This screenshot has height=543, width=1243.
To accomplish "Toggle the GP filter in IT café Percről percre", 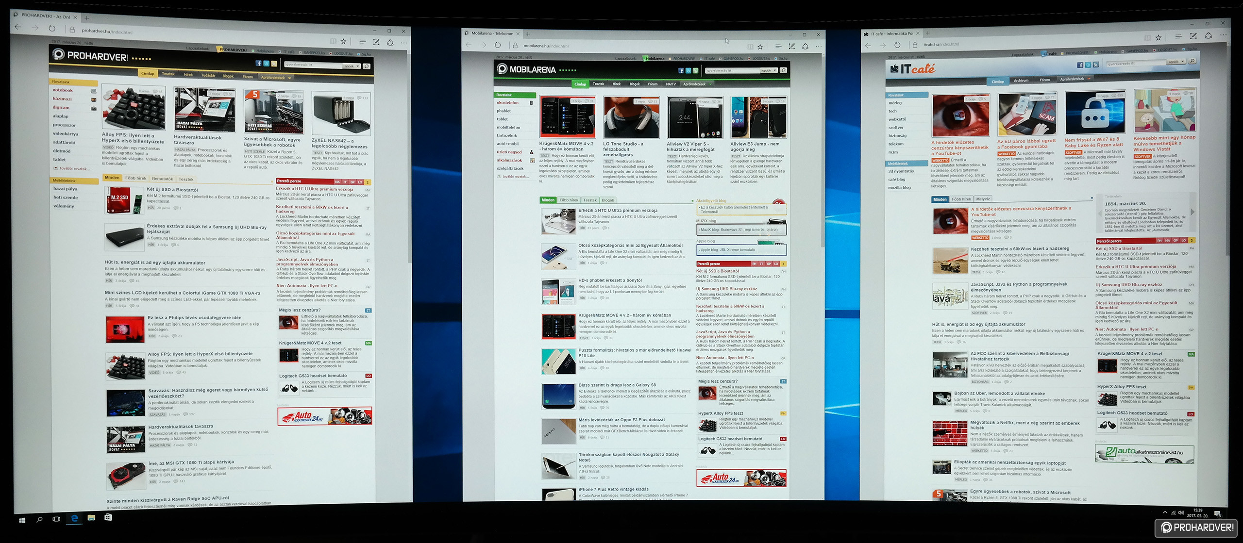I will [x=1176, y=241].
